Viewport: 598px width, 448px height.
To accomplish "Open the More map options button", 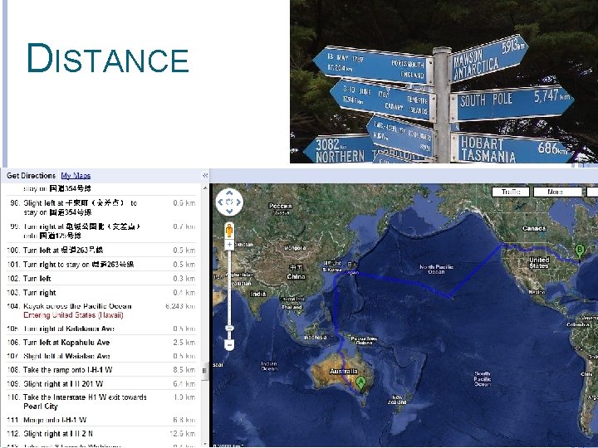I will [x=557, y=192].
